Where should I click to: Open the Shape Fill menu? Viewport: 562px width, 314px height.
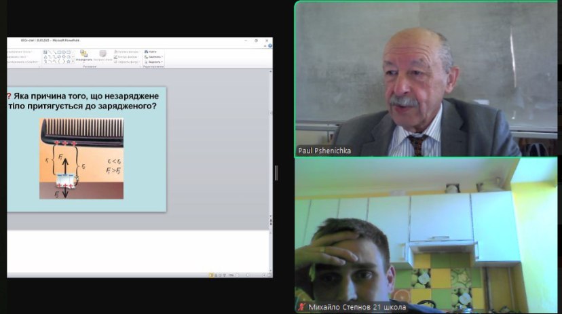coord(126,52)
